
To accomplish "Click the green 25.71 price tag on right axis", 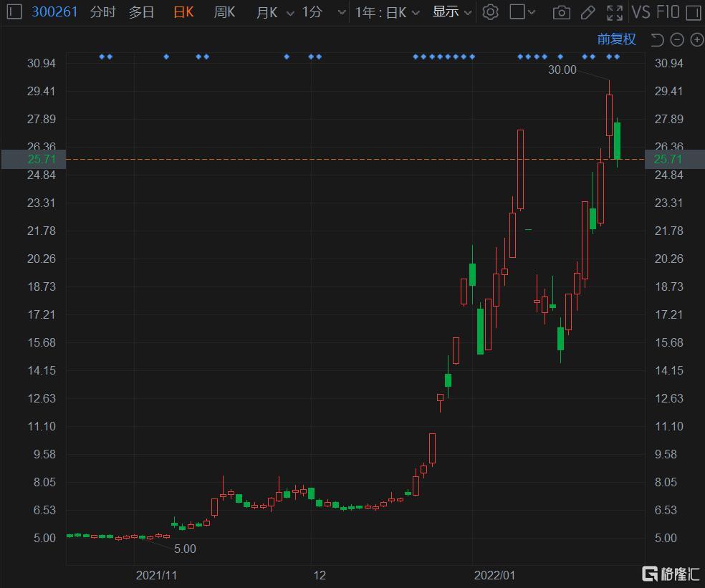I will point(674,159).
